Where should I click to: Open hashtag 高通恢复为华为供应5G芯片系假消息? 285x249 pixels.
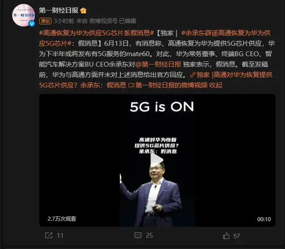click(x=96, y=33)
